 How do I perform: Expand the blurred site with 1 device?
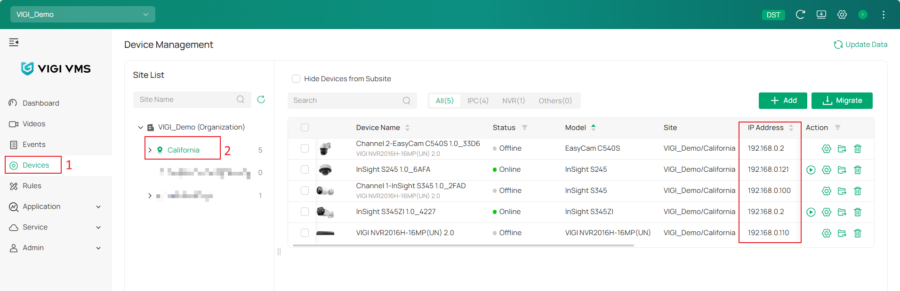pos(150,196)
